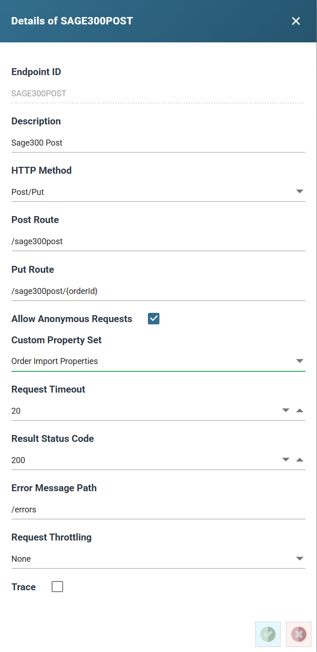Click the Result Status Code value 200
Image resolution: width=317 pixels, height=652 pixels.
[18, 460]
